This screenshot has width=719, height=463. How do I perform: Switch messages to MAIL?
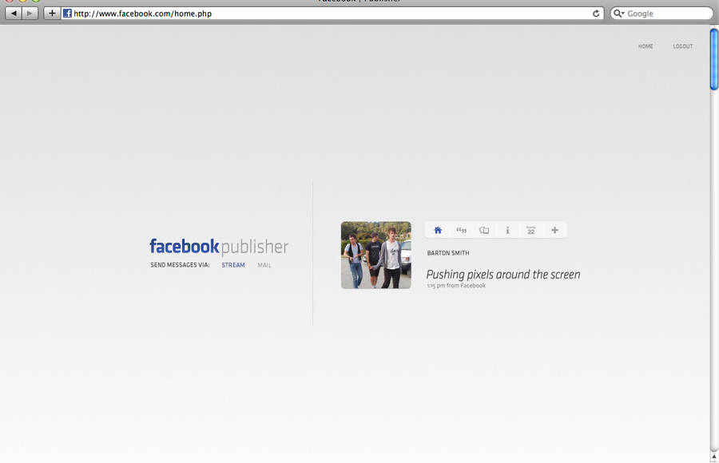tap(264, 265)
